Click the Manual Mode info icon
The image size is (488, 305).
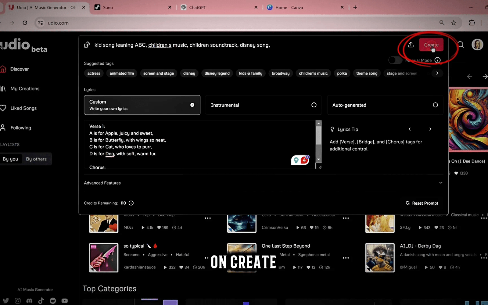(x=438, y=60)
